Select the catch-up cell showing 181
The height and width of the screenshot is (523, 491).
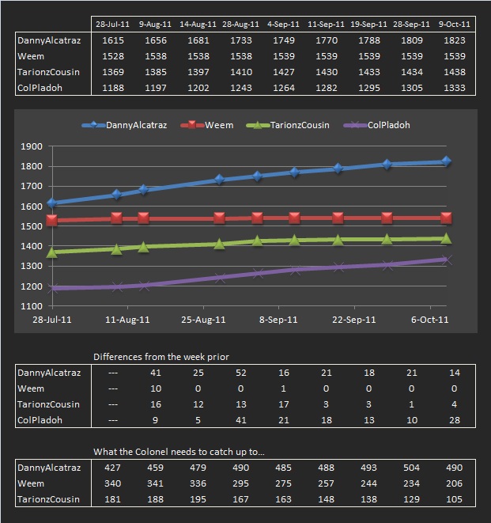coord(112,499)
